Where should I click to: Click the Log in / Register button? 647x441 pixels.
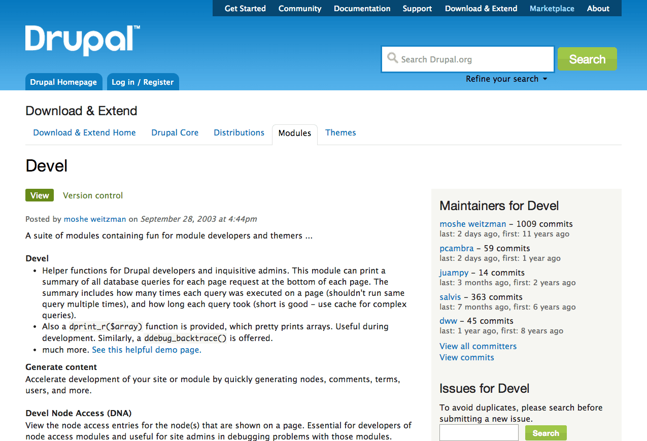[x=143, y=82]
